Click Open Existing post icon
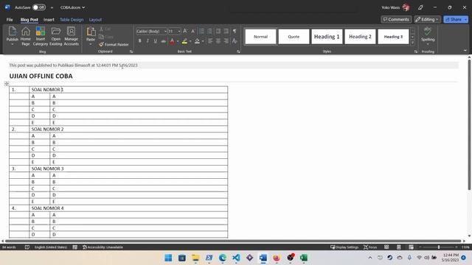The image size is (472, 265). pos(56,35)
